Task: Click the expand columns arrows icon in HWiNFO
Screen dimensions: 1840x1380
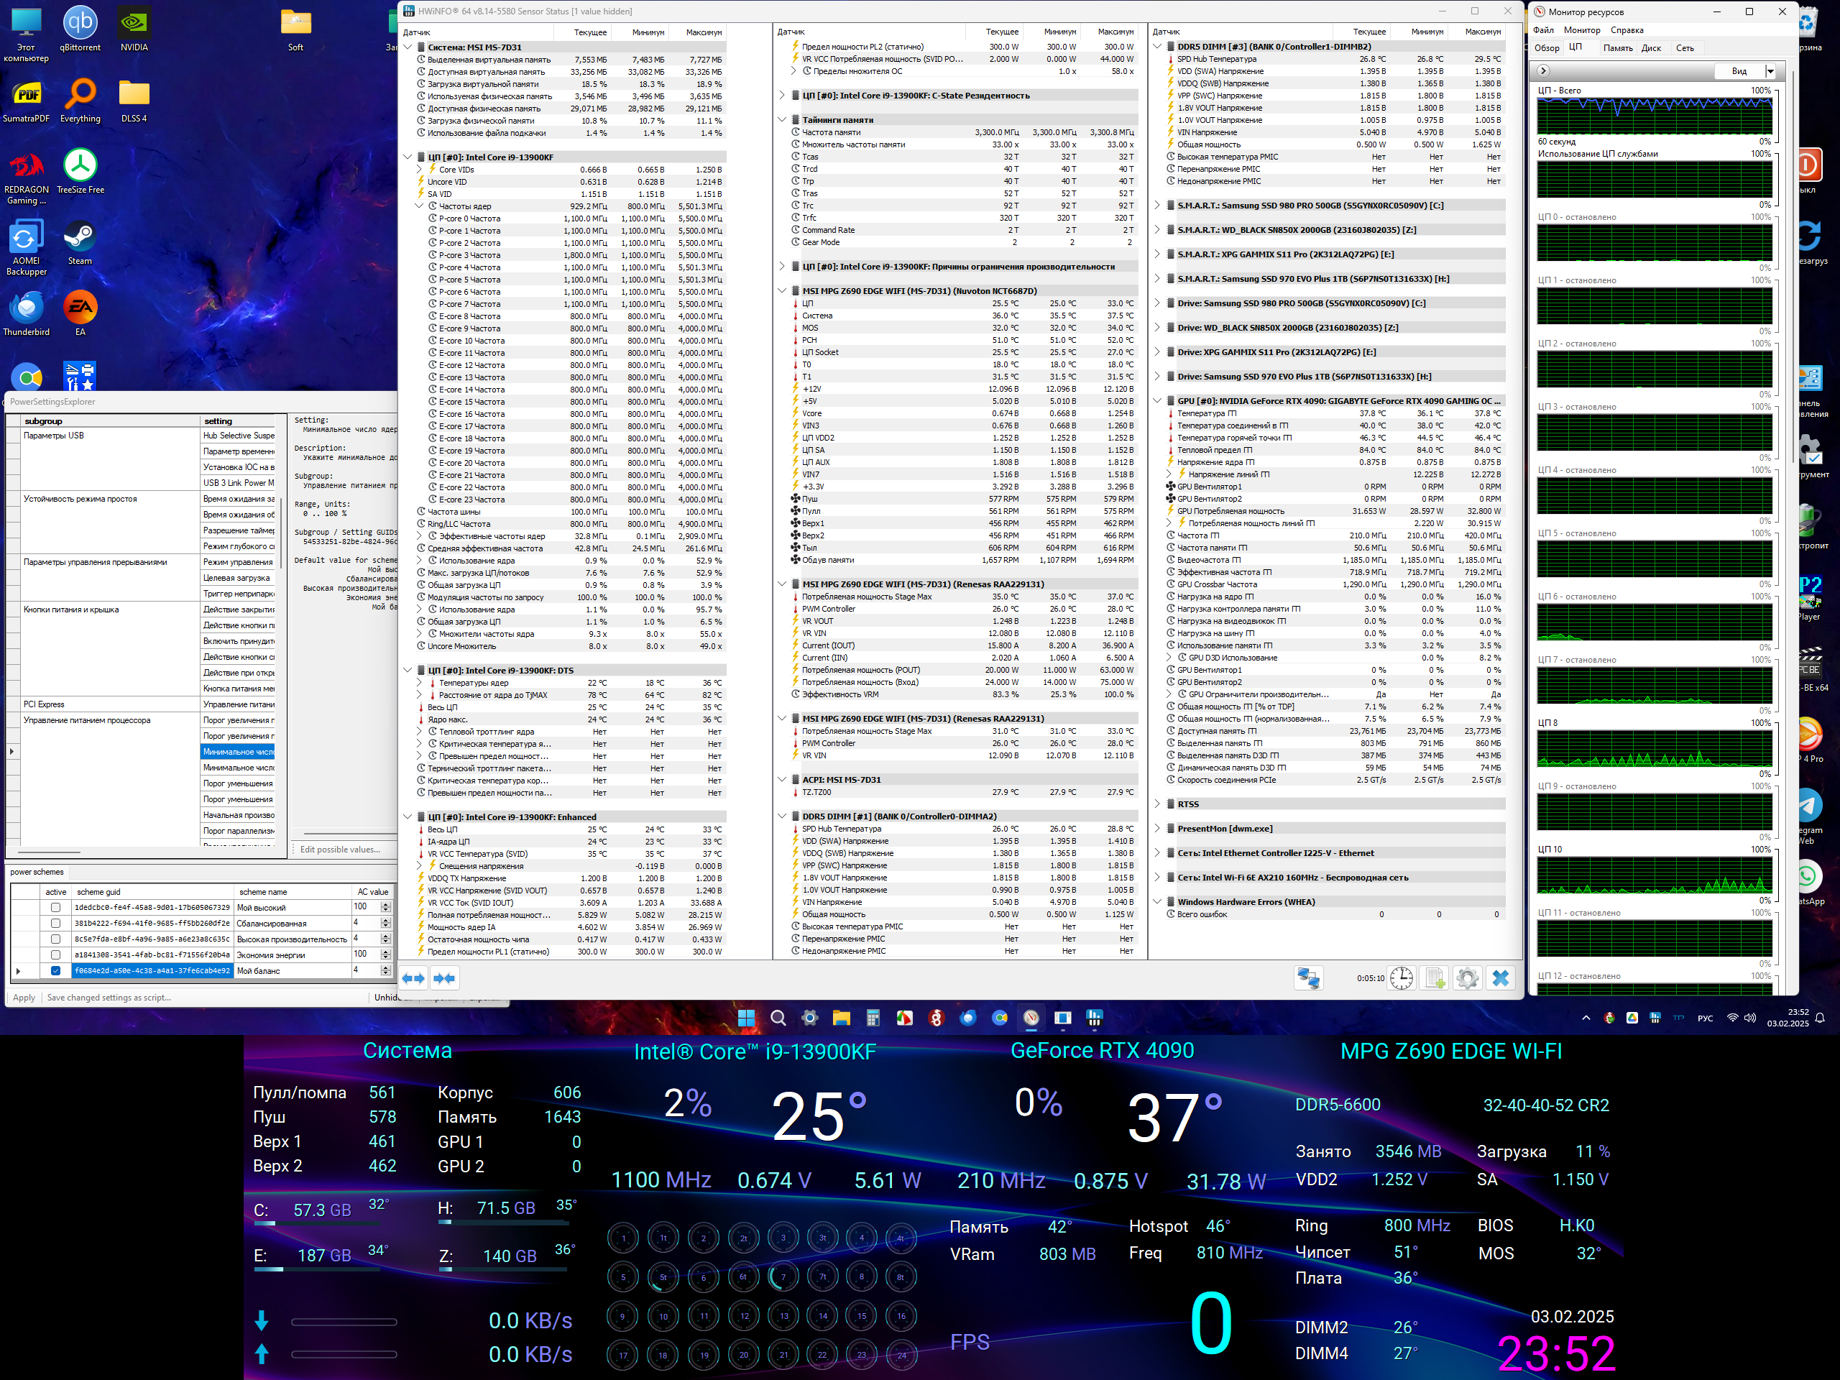Action: pos(413,978)
